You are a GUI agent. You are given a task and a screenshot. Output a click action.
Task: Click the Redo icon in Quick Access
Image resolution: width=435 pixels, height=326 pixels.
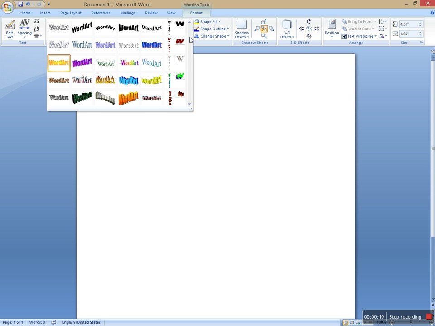pos(39,5)
